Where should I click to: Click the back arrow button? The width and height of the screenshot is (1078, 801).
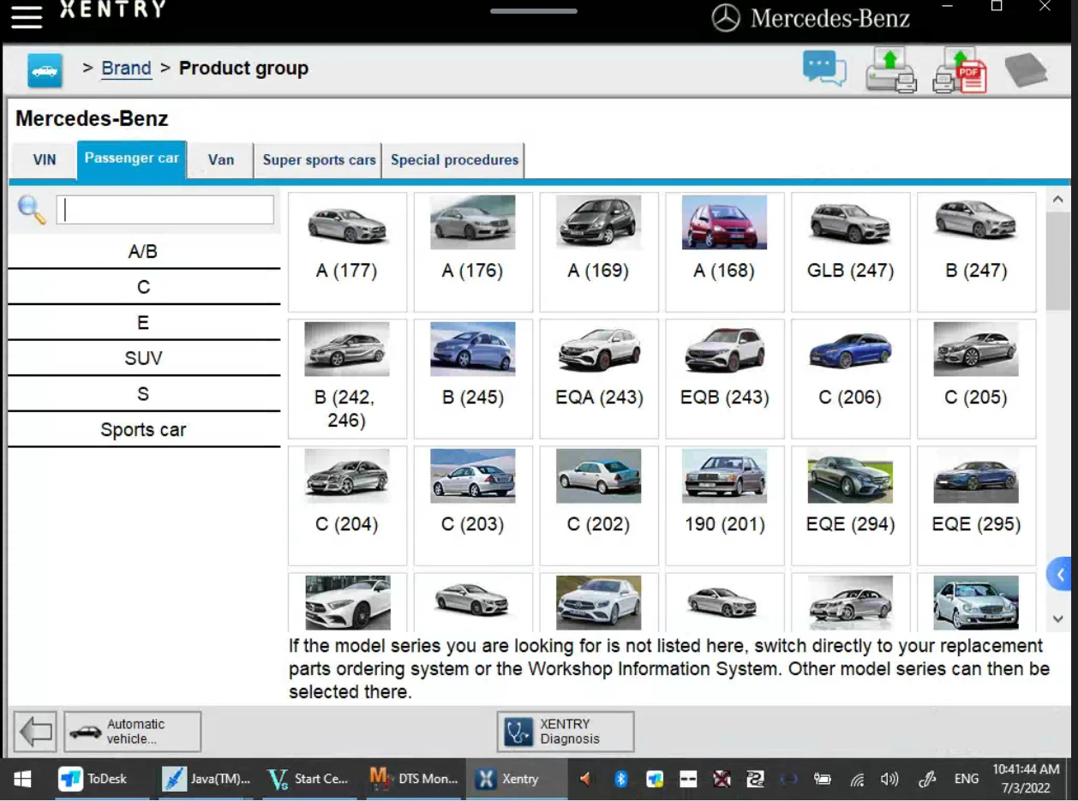tap(35, 732)
